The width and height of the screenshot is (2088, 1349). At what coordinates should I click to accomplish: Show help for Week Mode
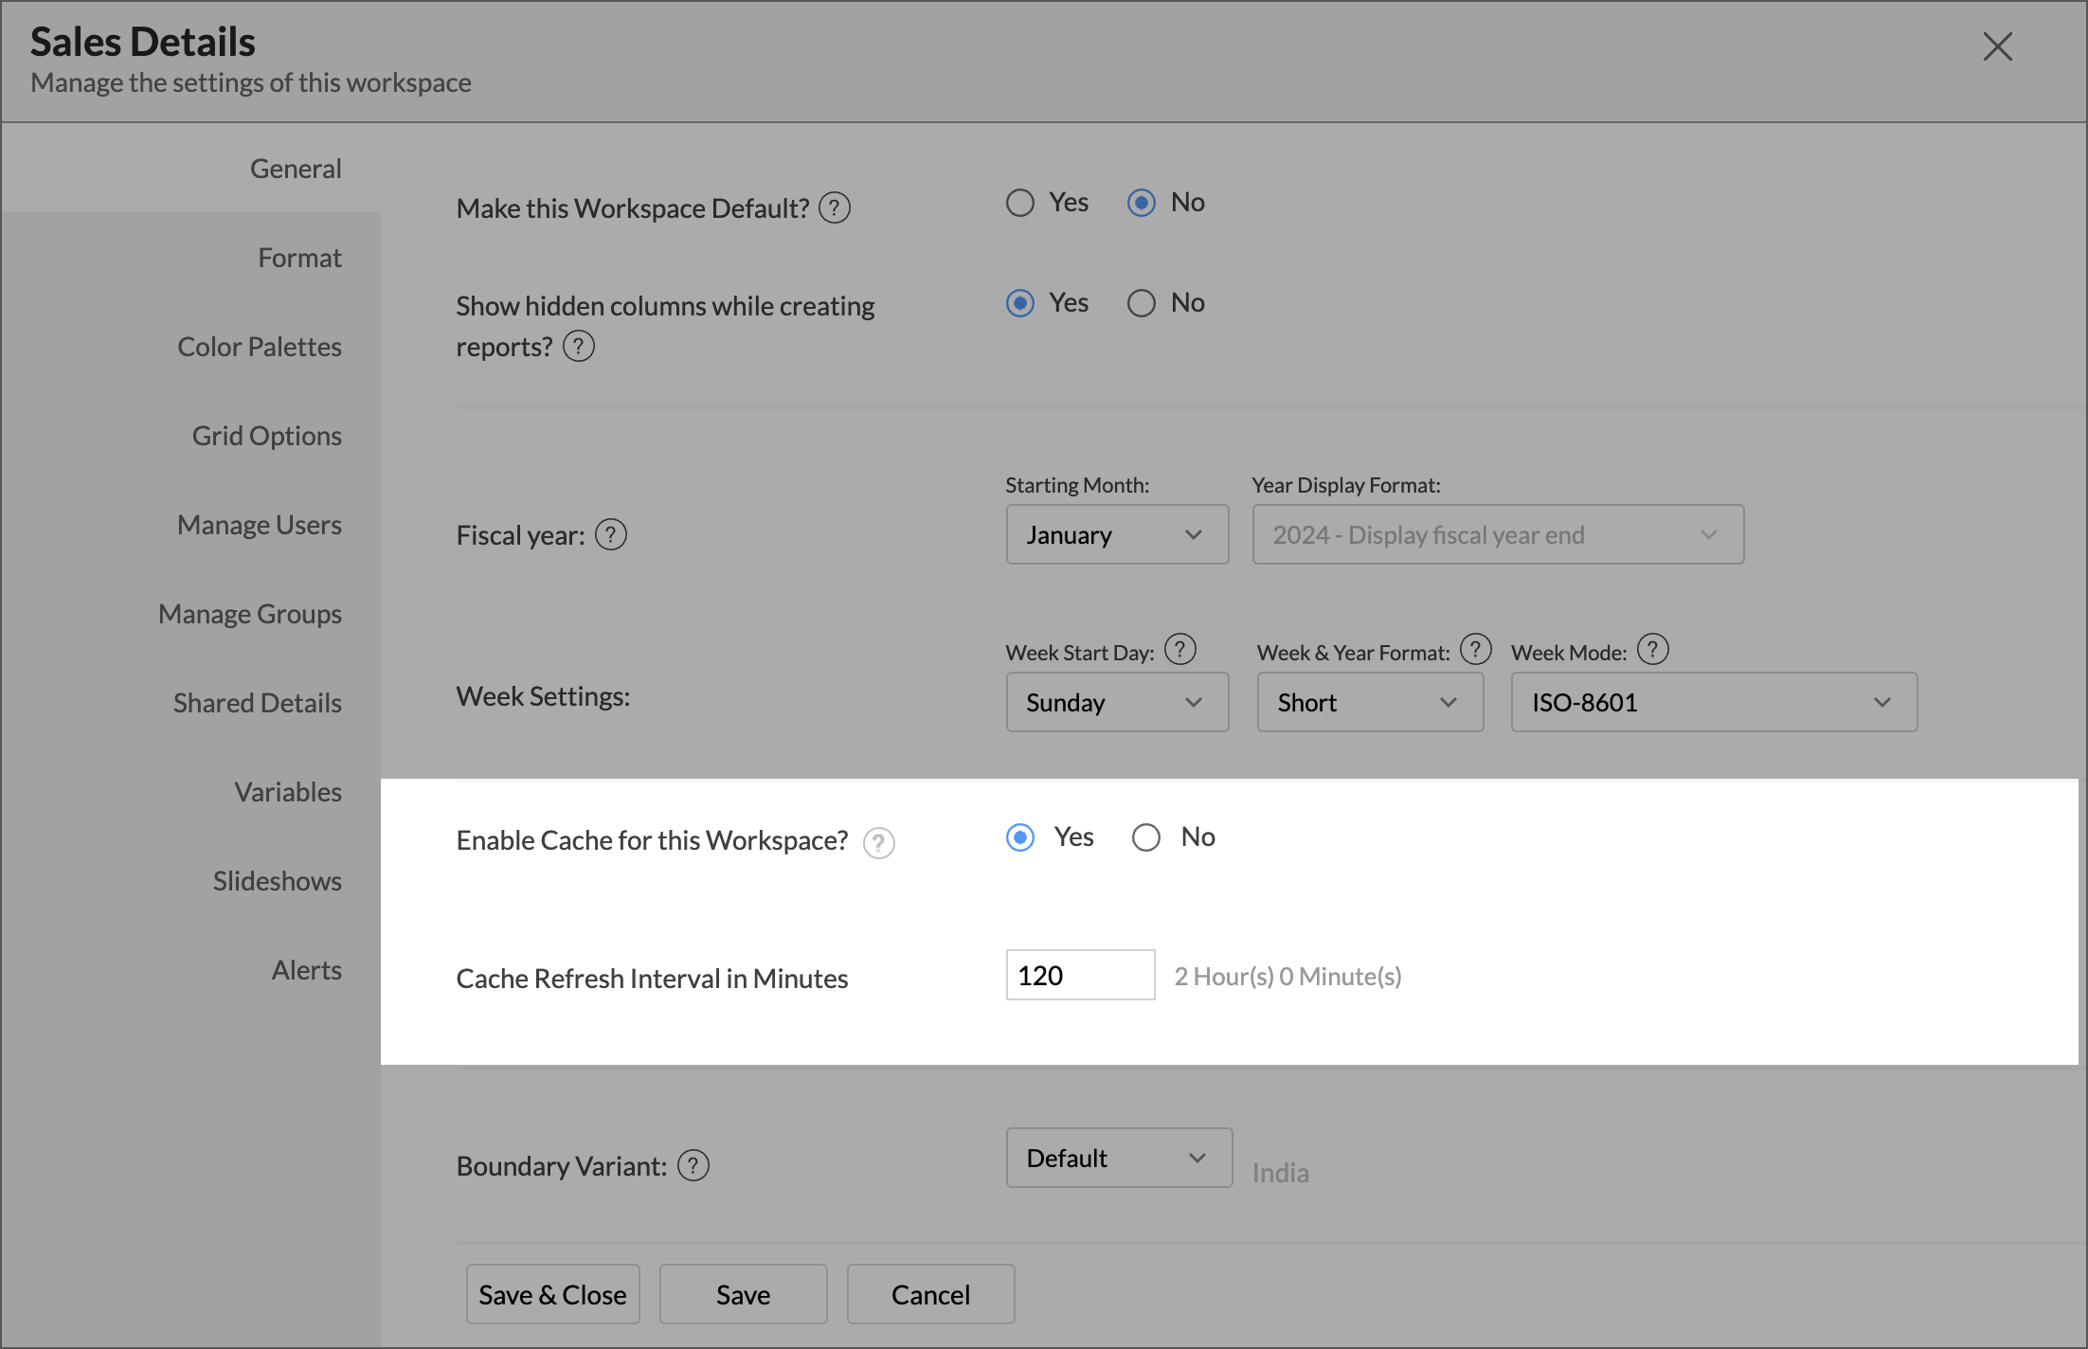(x=1652, y=650)
